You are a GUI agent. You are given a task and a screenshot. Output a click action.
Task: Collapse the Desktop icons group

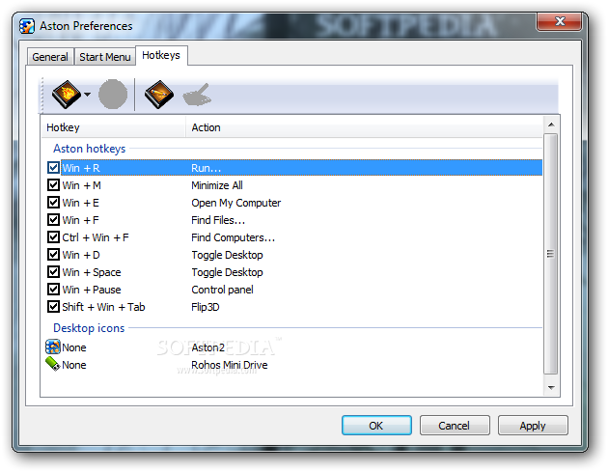tap(89, 328)
